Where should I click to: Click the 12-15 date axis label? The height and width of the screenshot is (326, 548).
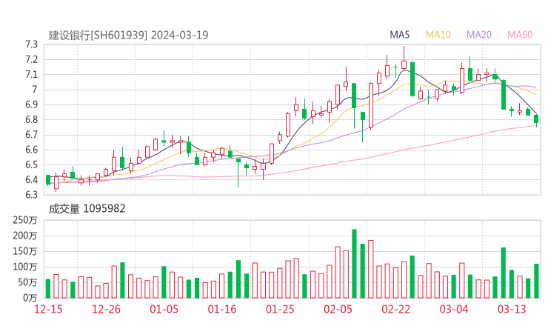coord(48,310)
